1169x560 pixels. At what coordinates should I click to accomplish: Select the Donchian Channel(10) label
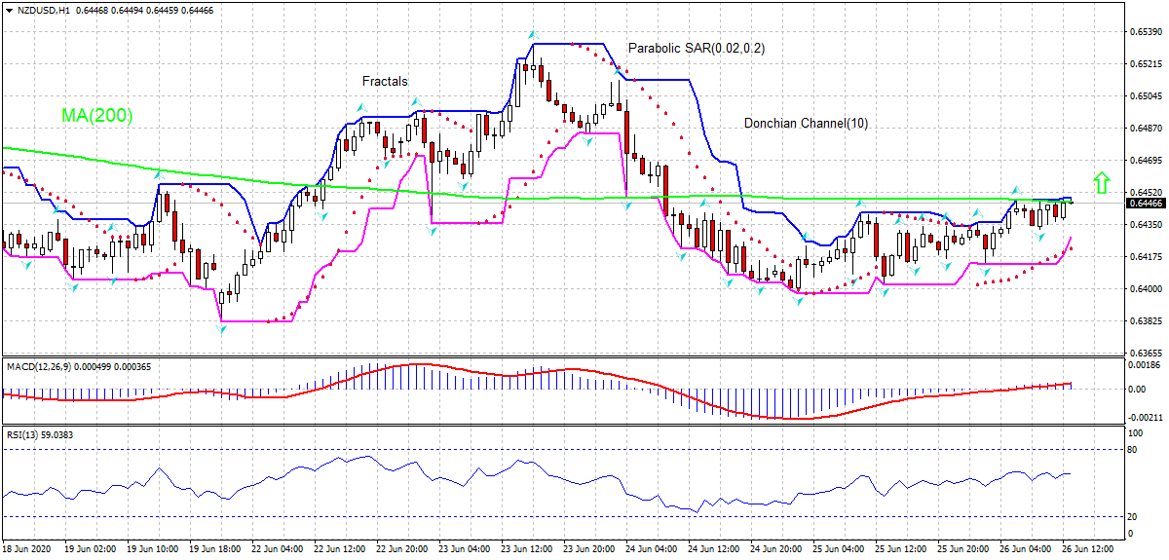click(806, 124)
